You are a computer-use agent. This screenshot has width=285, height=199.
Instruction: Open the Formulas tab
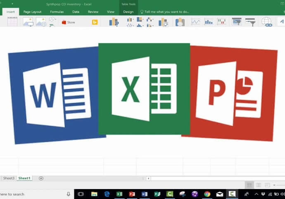coord(57,12)
